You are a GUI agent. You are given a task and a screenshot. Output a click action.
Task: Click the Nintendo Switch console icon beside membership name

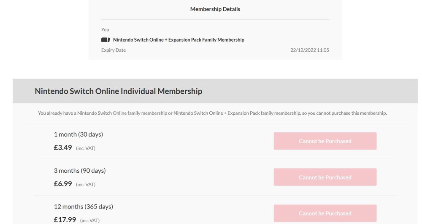[x=105, y=40]
